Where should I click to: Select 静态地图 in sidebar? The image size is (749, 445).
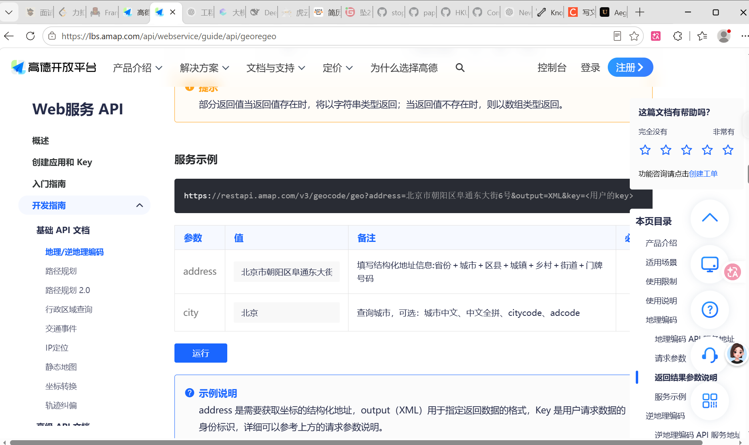tap(61, 367)
